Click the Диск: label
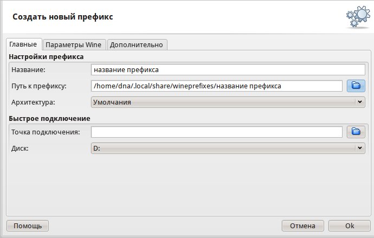The width and height of the screenshot is (374, 238). (x=20, y=147)
